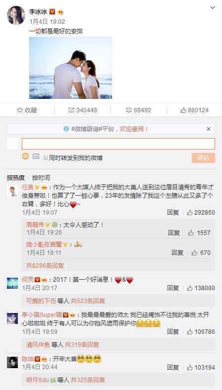This screenshot has height=390, width=222.
Task: Enable 同时转发到我的微博 checkbox
Action: pos(46,157)
